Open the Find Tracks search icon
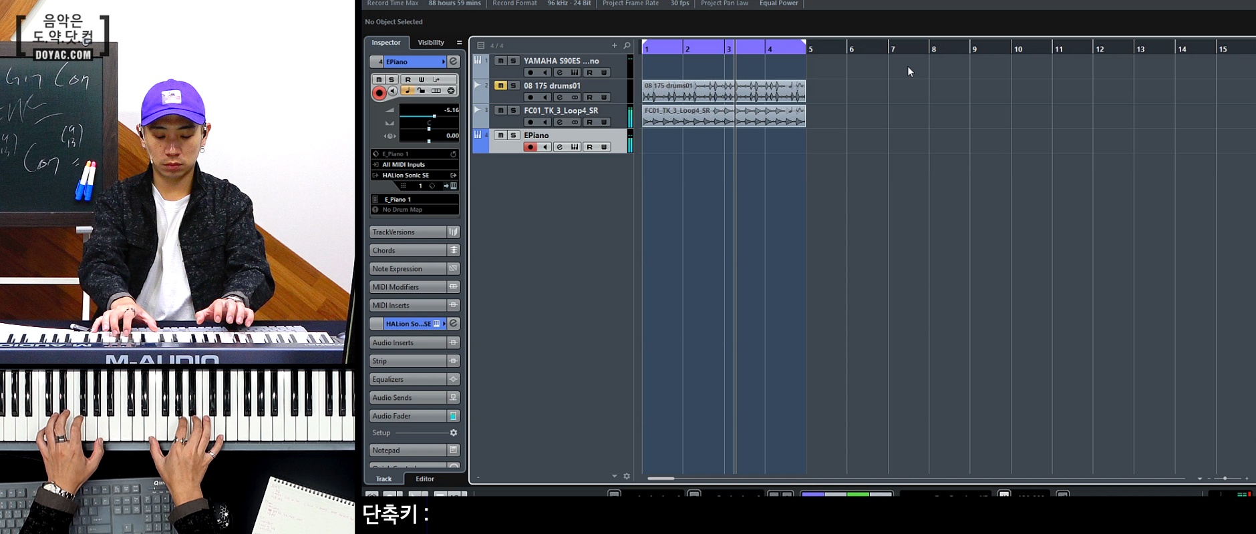The width and height of the screenshot is (1256, 534). click(627, 45)
